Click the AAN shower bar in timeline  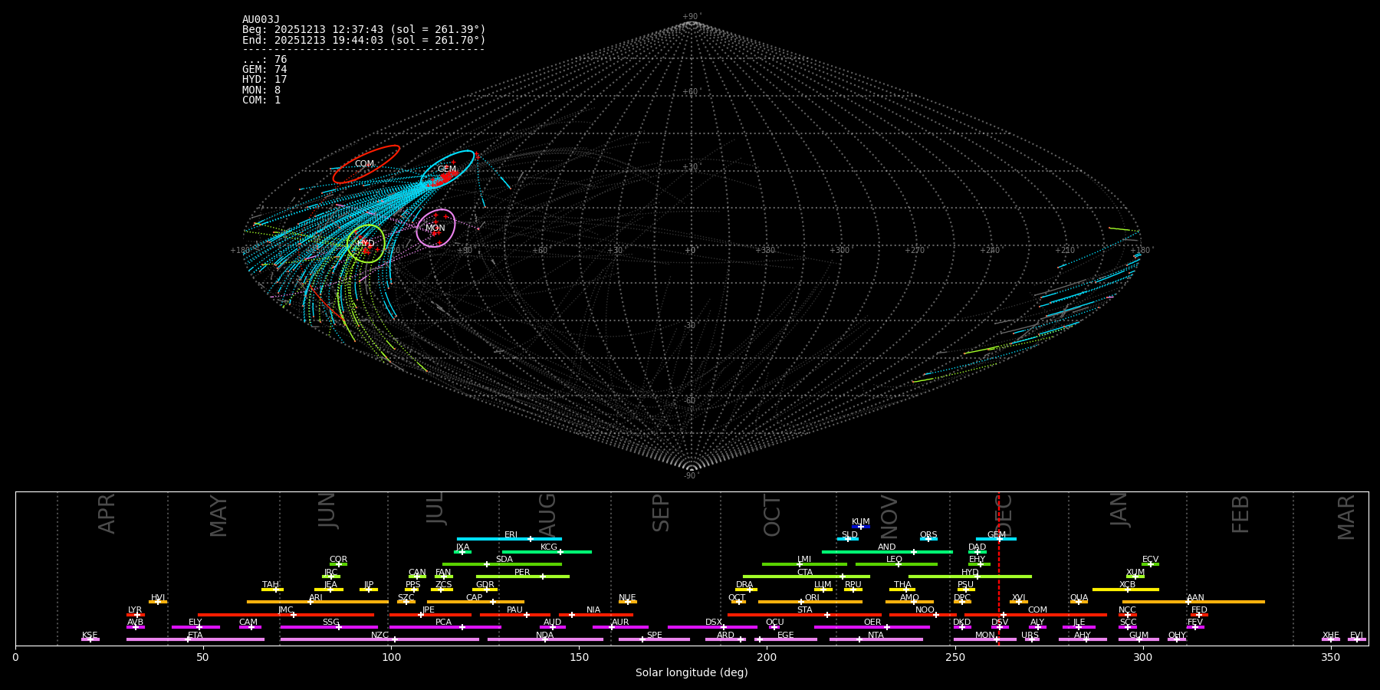tap(1194, 602)
